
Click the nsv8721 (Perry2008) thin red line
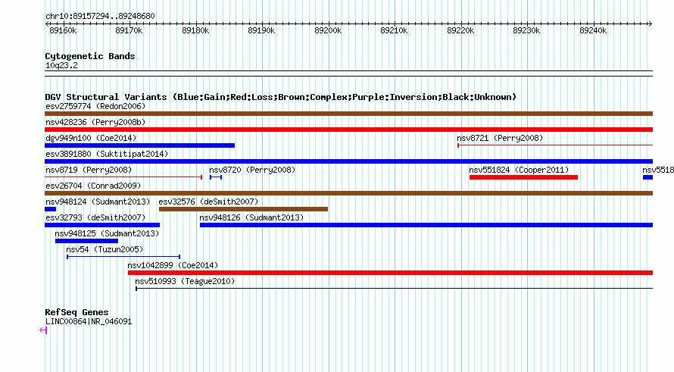coord(555,145)
